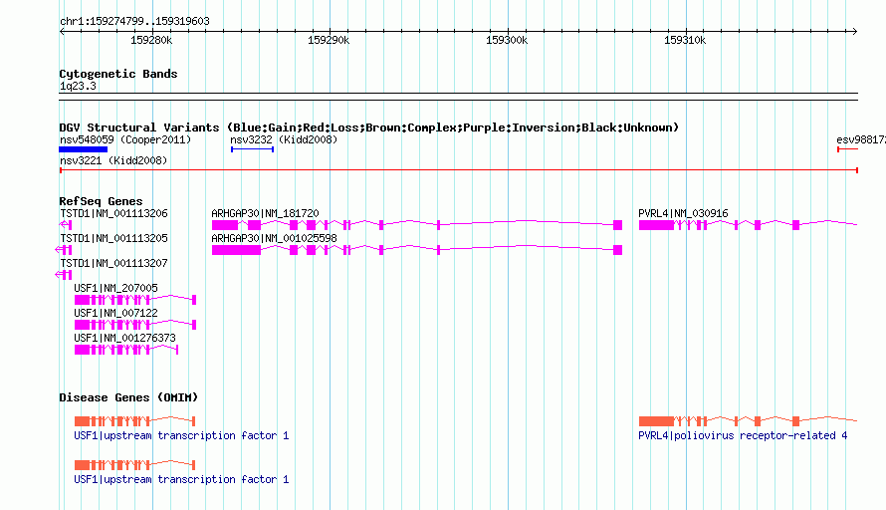Image resolution: width=886 pixels, height=510 pixels.
Task: Click the USF1 NM_207005 magenta gene glyph
Action: (135, 300)
